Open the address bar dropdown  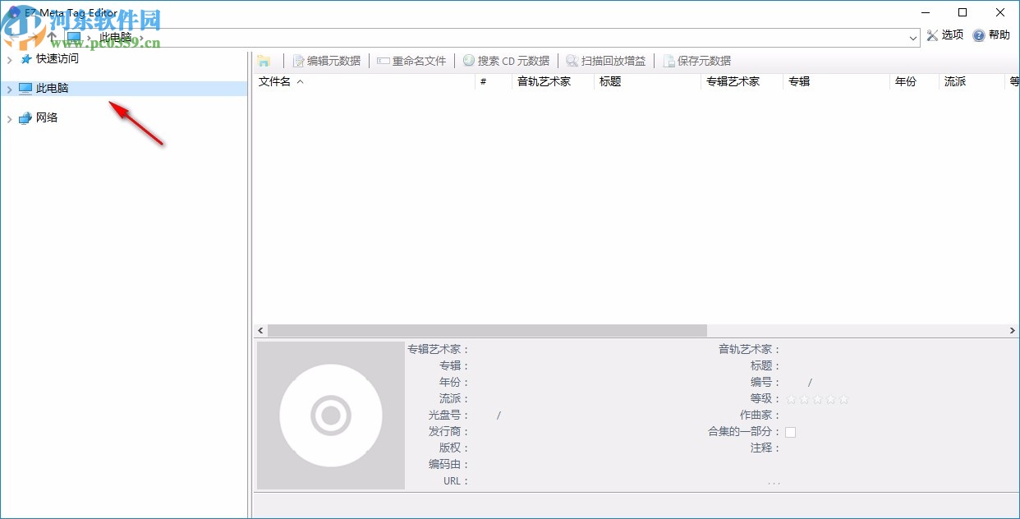point(913,37)
